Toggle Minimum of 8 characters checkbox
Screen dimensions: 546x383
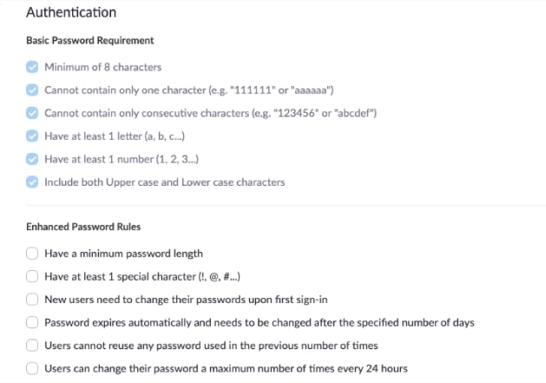[32, 67]
